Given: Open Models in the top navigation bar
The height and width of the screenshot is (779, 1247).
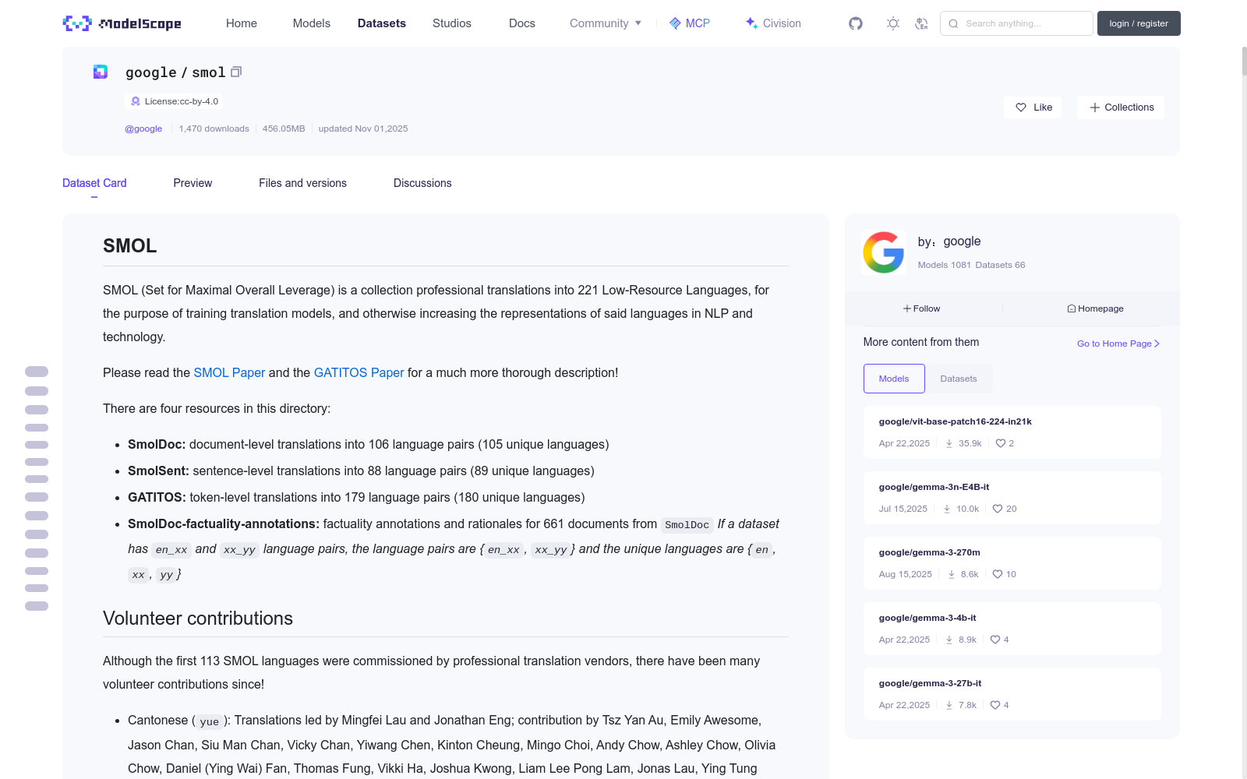Looking at the screenshot, I should pyautogui.click(x=312, y=23).
